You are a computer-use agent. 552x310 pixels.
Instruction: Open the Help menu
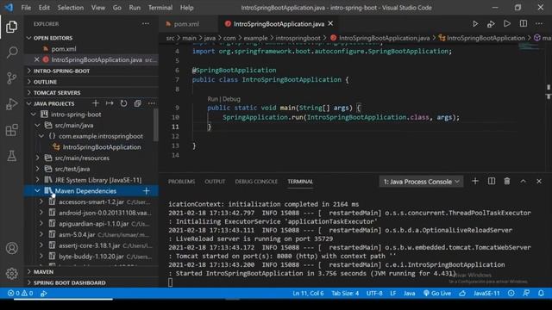(186, 8)
